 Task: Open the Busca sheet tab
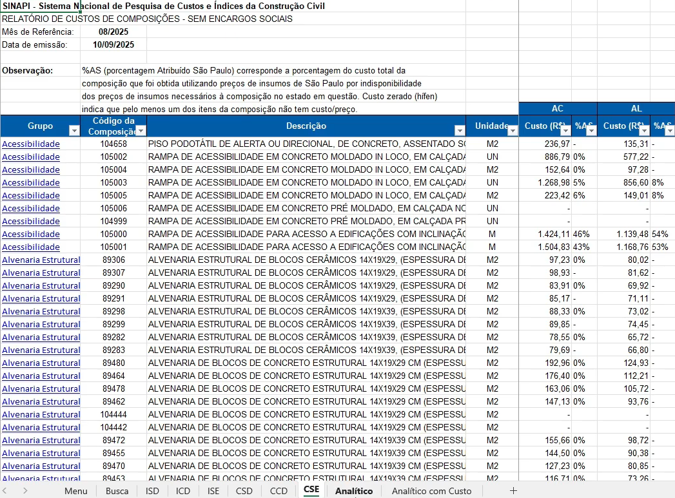point(117,491)
